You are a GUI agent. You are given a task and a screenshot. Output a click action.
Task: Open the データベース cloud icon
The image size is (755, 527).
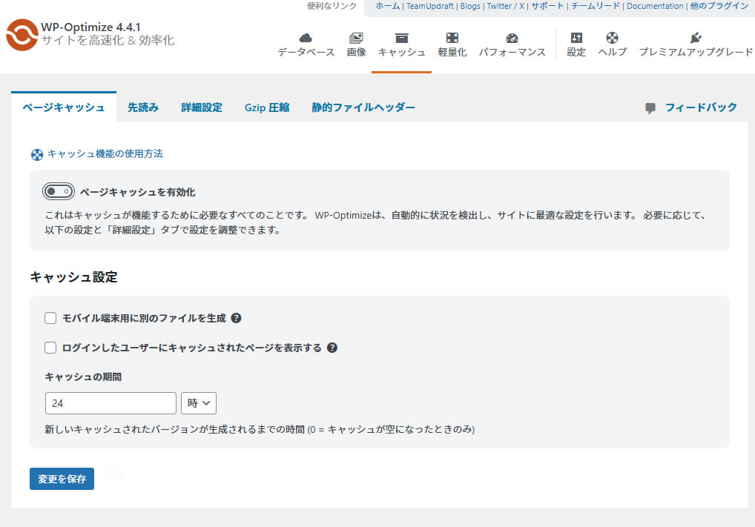tap(306, 39)
